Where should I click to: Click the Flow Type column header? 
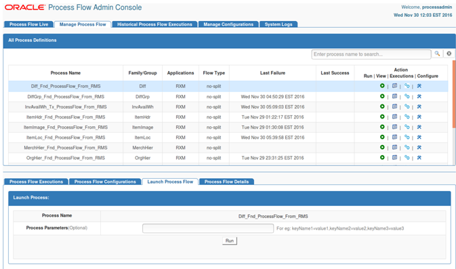point(214,73)
